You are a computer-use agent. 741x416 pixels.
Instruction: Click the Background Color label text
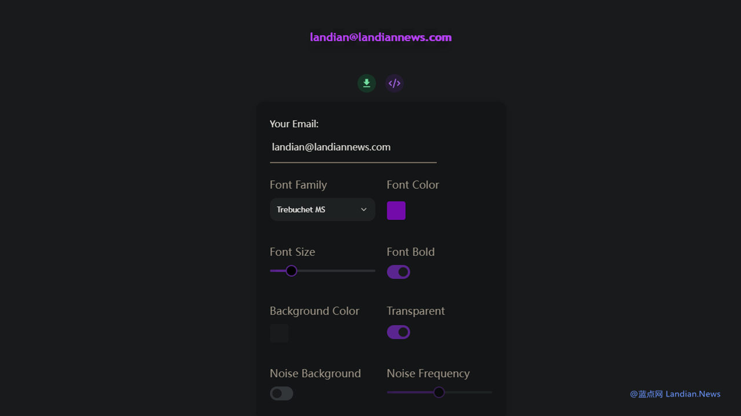[x=314, y=311]
